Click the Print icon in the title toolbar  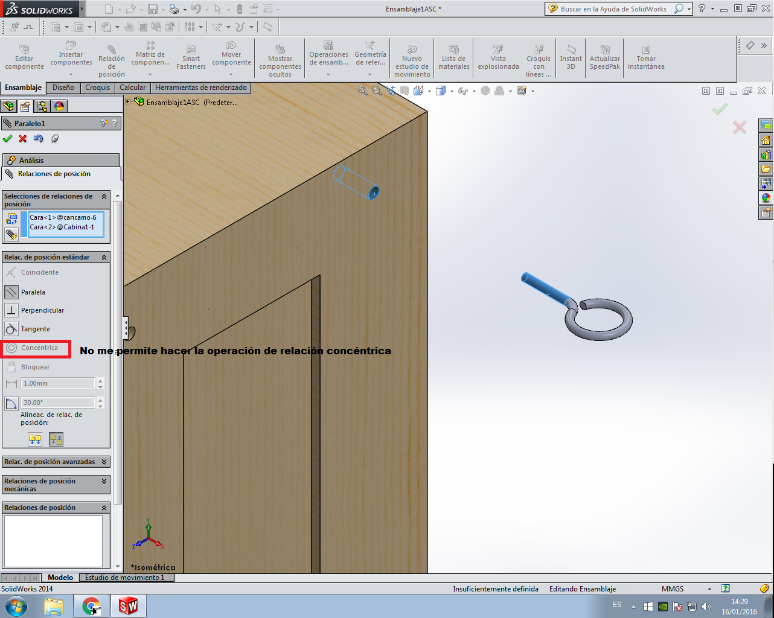tap(174, 9)
